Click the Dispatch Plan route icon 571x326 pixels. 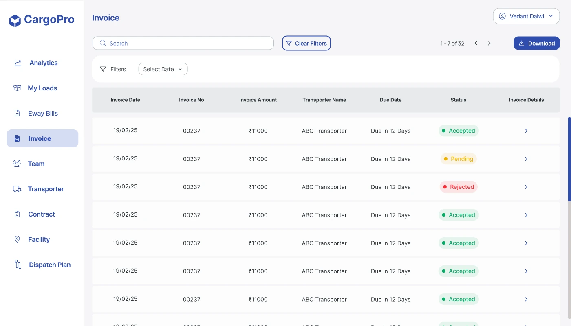pyautogui.click(x=18, y=265)
